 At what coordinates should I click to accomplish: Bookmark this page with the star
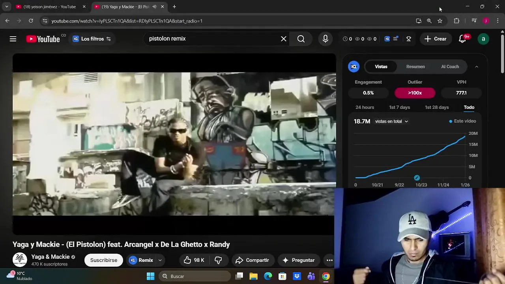pyautogui.click(x=440, y=21)
